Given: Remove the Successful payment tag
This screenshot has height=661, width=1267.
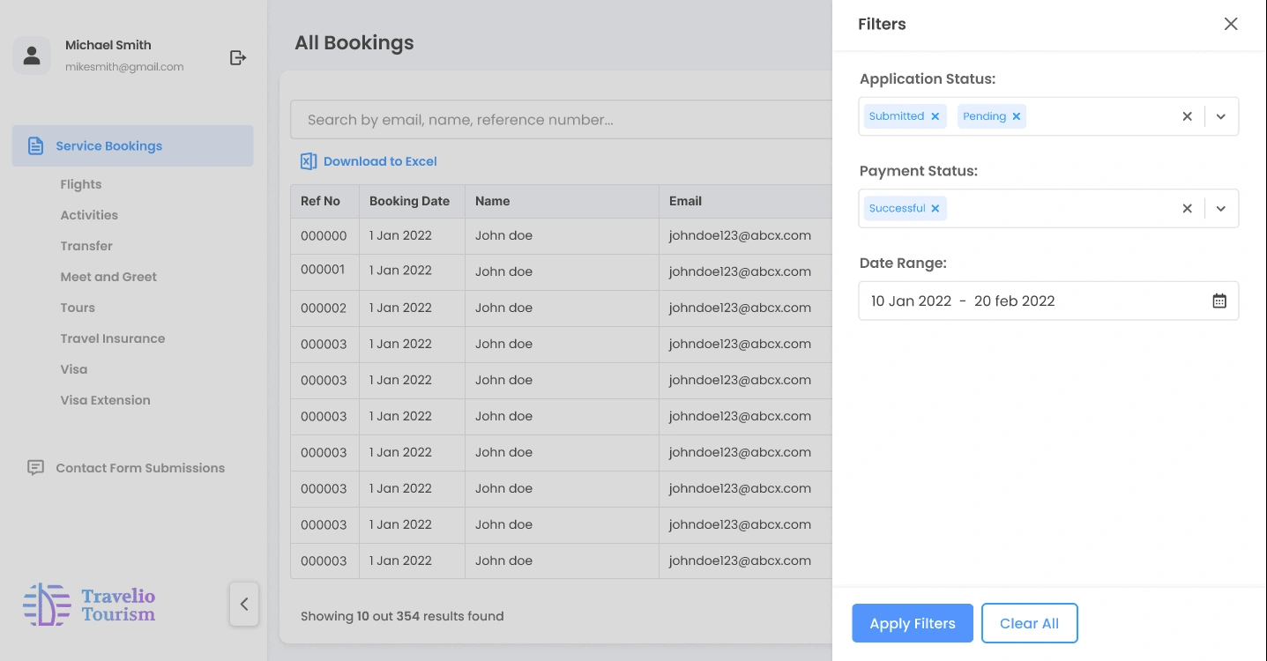Looking at the screenshot, I should pyautogui.click(x=935, y=209).
